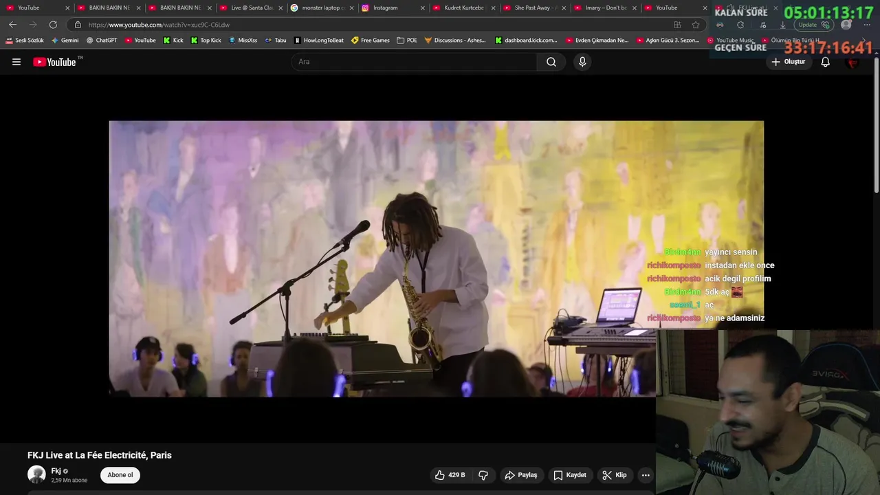Close the Instagram tab
880x495 pixels.
tap(422, 8)
